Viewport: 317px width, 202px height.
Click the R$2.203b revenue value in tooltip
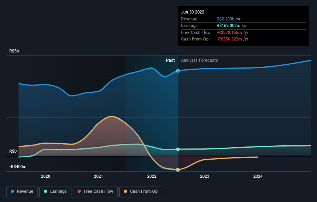pyautogui.click(x=225, y=19)
